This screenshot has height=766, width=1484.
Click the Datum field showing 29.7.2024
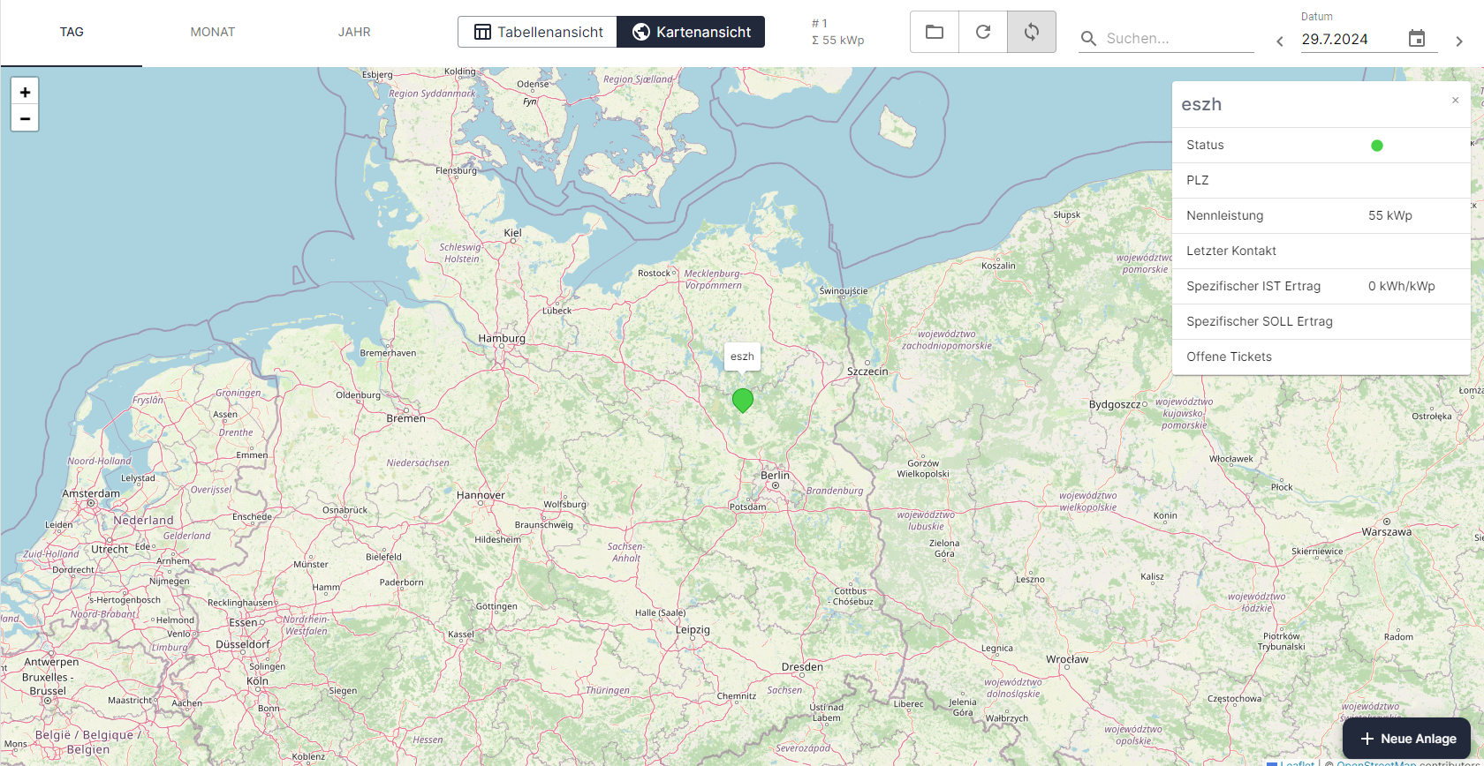tap(1350, 39)
